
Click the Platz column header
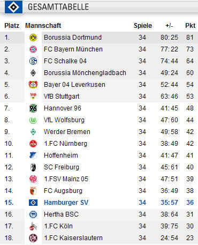point(12,26)
